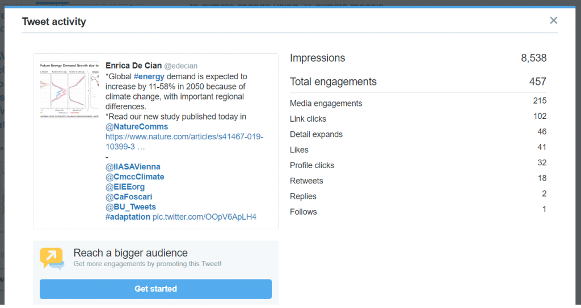Visit the @CmccClimate profile mention
This screenshot has height=308, width=581.
click(135, 177)
